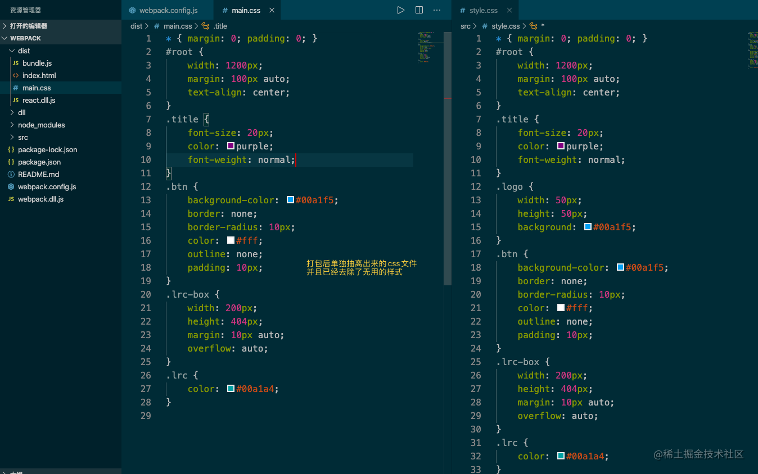Close the style.css tab
The height and width of the screenshot is (474, 758).
tap(509, 10)
